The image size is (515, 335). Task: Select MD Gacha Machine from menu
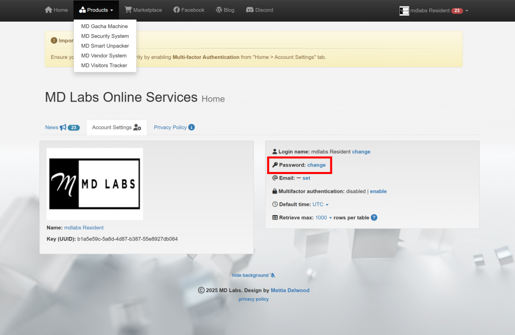pyautogui.click(x=105, y=26)
